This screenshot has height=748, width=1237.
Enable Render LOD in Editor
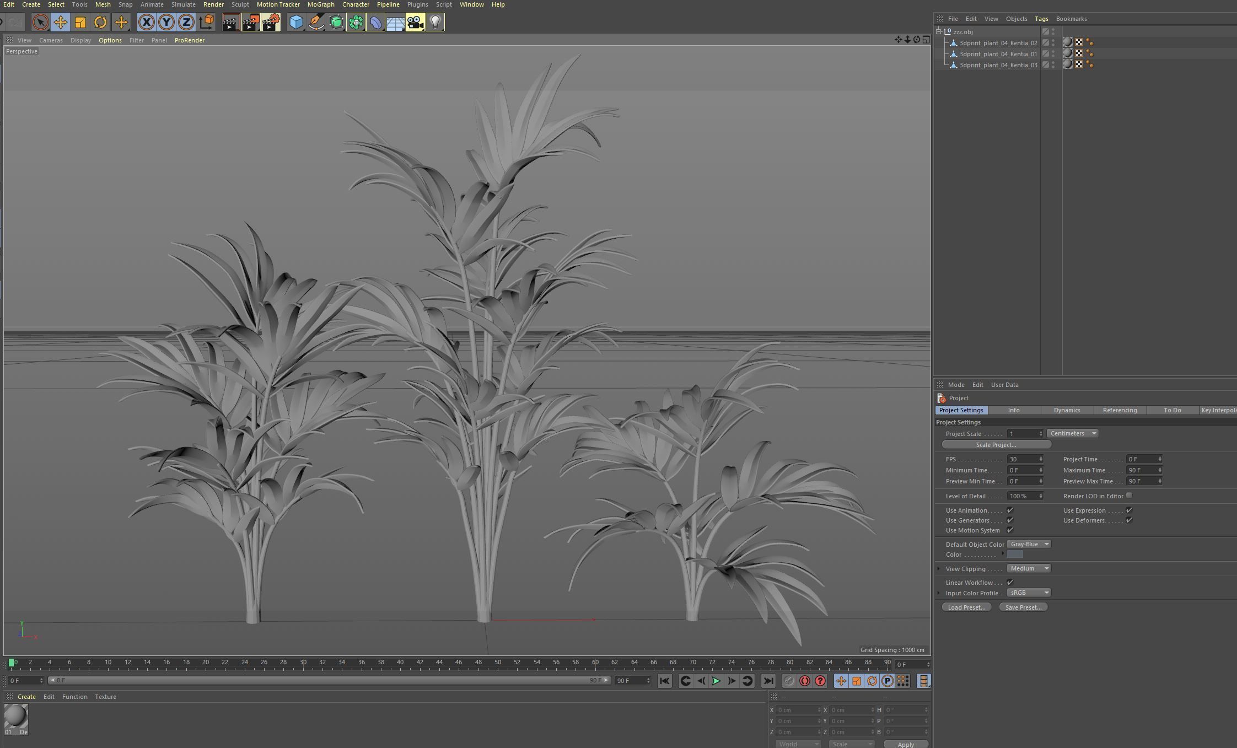(1129, 496)
